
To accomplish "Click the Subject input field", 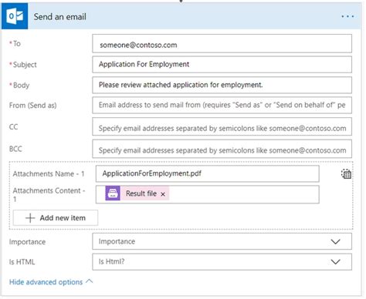I will 222,65.
